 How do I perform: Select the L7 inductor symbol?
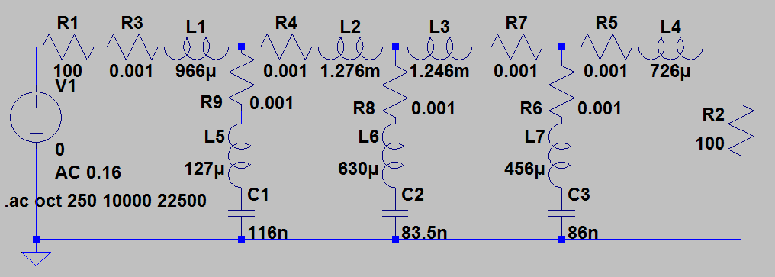tap(561, 156)
